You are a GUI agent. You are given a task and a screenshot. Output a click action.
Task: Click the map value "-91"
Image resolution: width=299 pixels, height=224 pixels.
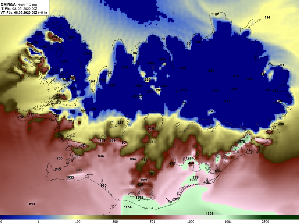coord(281,65)
